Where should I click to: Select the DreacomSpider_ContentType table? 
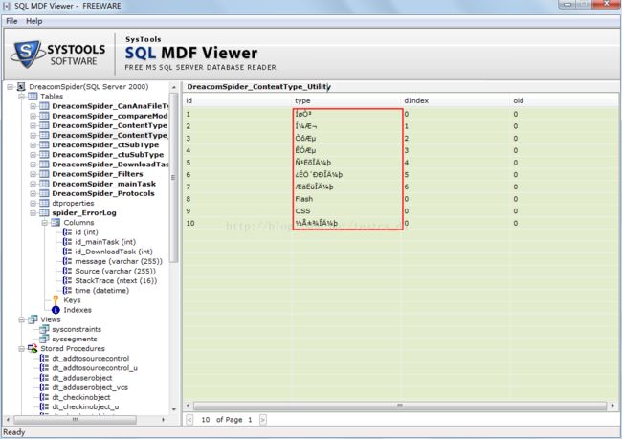[x=109, y=125]
